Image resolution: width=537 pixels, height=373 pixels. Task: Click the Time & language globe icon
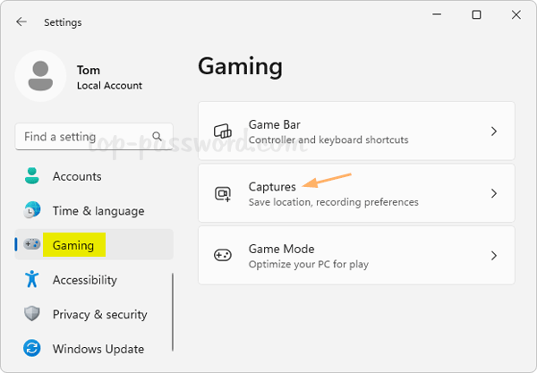coord(32,211)
